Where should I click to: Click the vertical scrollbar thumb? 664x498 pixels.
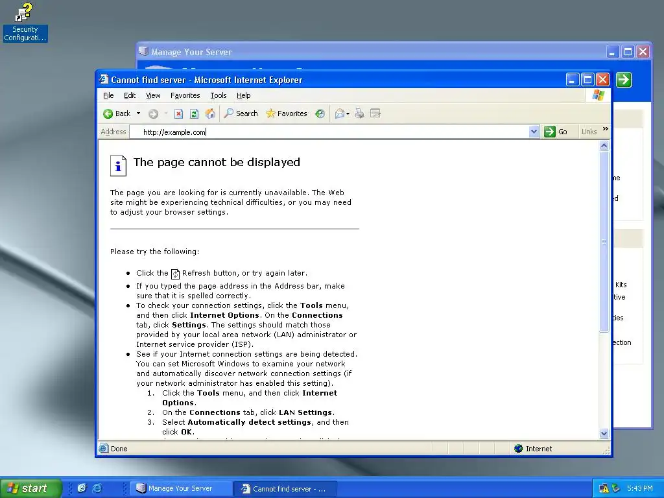coord(604,242)
